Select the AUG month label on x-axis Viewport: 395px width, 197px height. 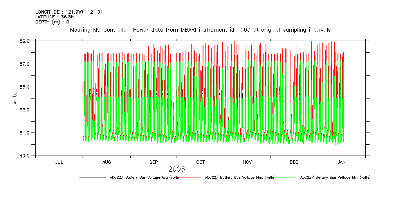(x=106, y=162)
